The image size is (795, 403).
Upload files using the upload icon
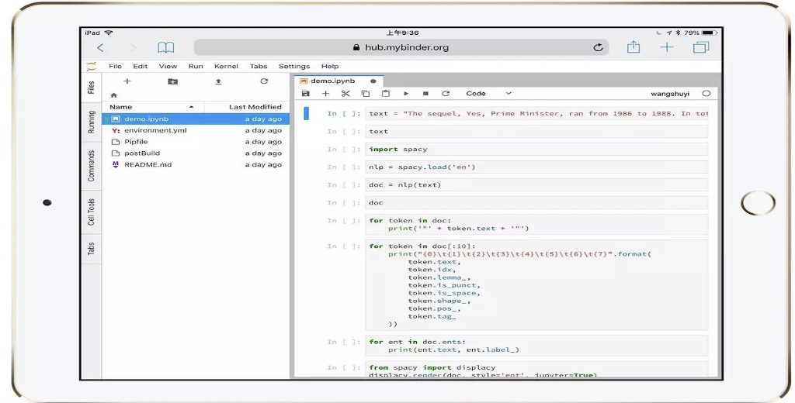pyautogui.click(x=218, y=81)
